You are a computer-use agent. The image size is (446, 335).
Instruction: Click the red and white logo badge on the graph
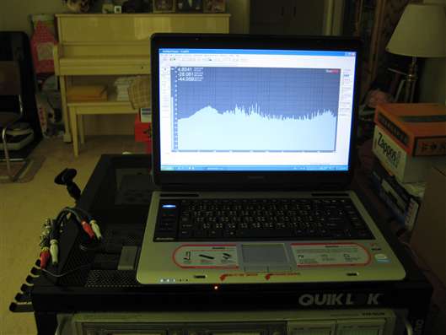point(332,72)
